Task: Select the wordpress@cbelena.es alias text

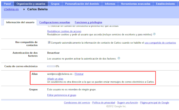Action: tap(60, 74)
